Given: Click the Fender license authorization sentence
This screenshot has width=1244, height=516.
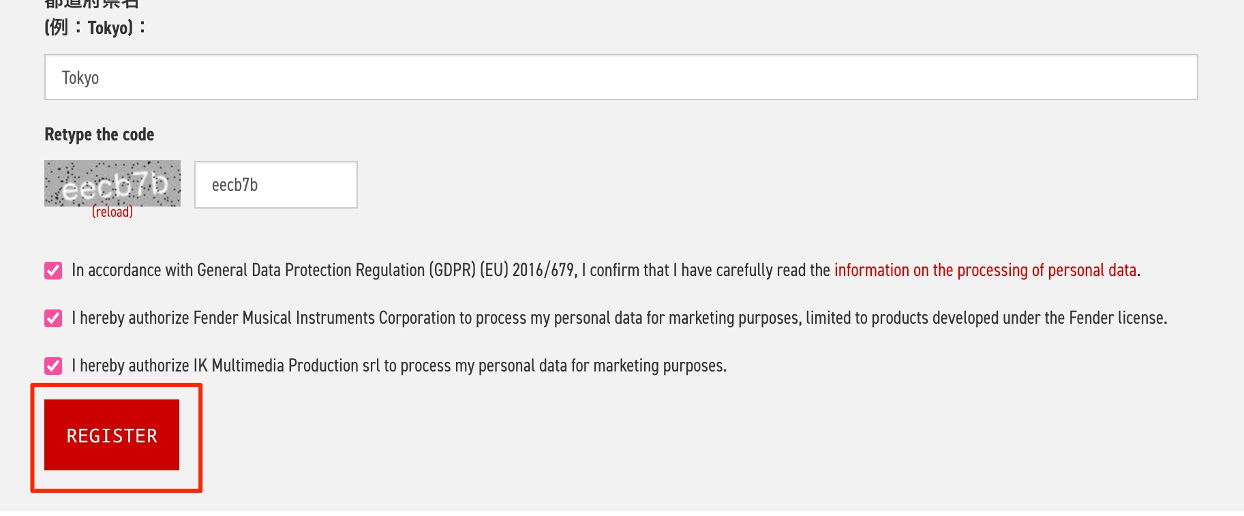Looking at the screenshot, I should tap(620, 318).
